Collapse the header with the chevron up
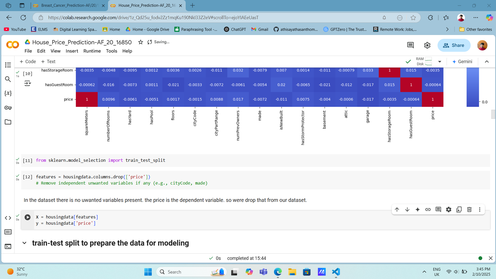The image size is (496, 279). (487, 62)
